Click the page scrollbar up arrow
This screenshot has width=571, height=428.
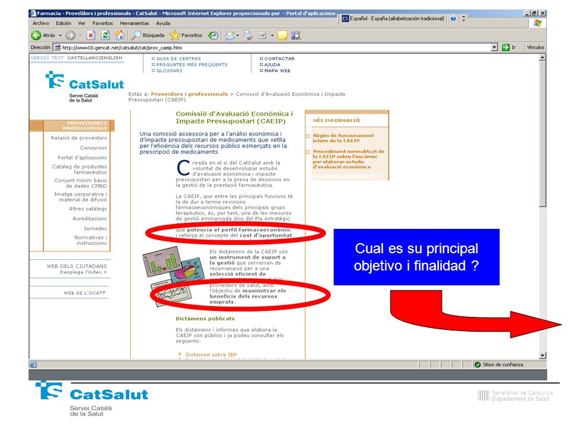(x=542, y=58)
